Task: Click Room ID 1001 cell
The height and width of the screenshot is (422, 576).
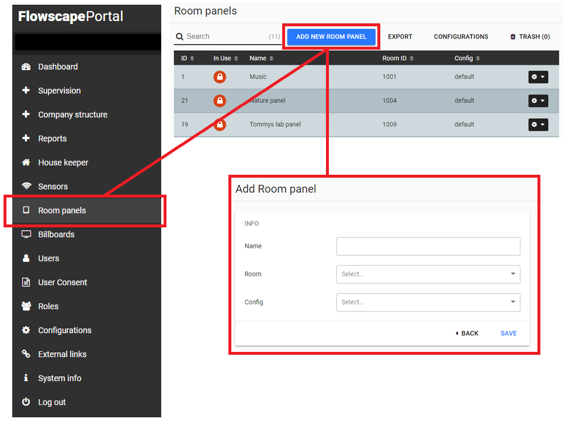Action: point(390,77)
